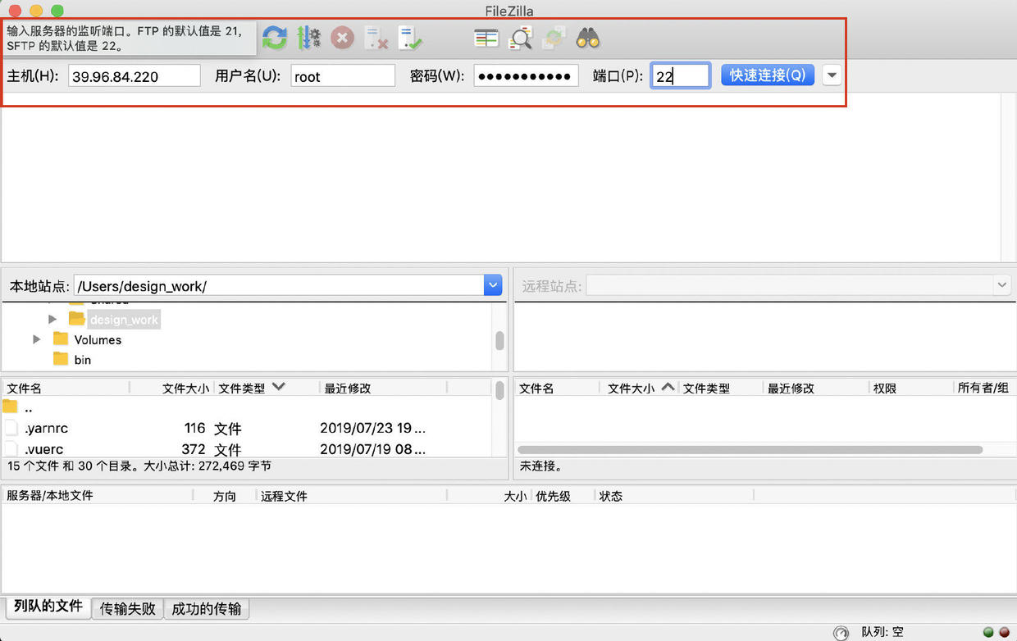This screenshot has height=641, width=1017.
Task: Click the reconnect to last server icon
Action: pos(410,38)
